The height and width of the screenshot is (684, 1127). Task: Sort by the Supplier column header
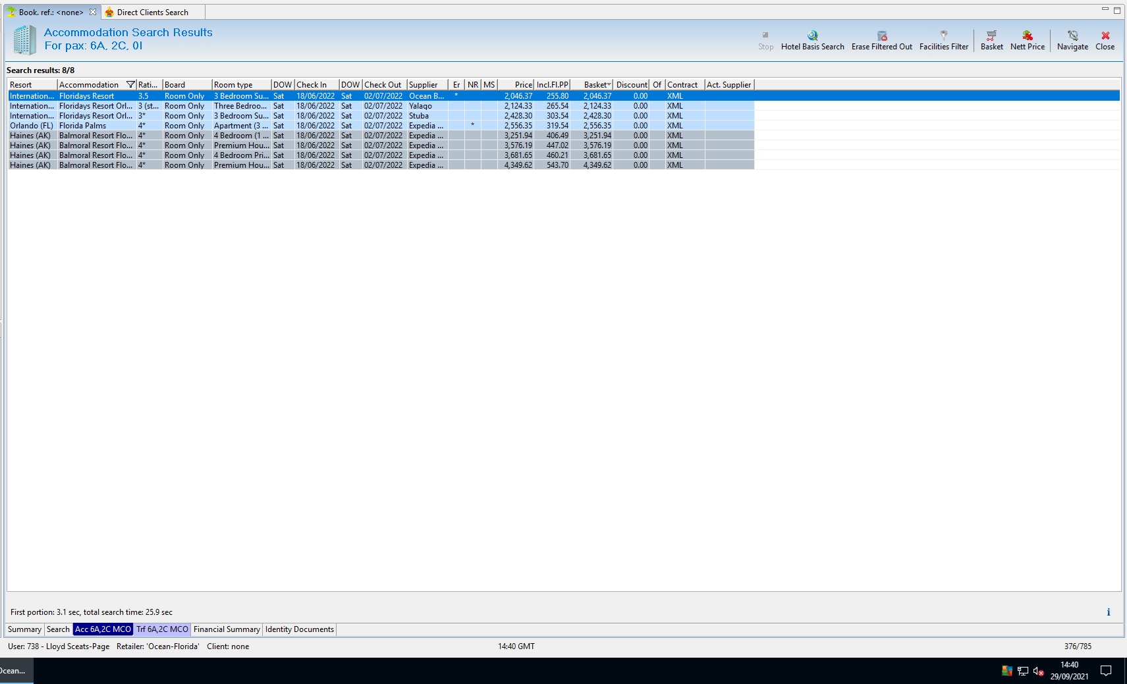[x=427, y=85]
